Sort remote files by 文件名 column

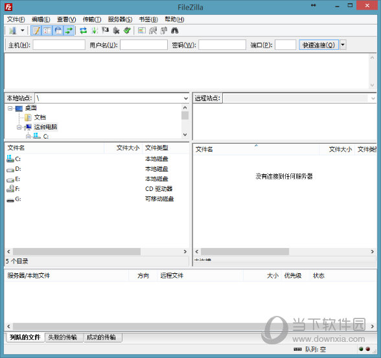257,150
